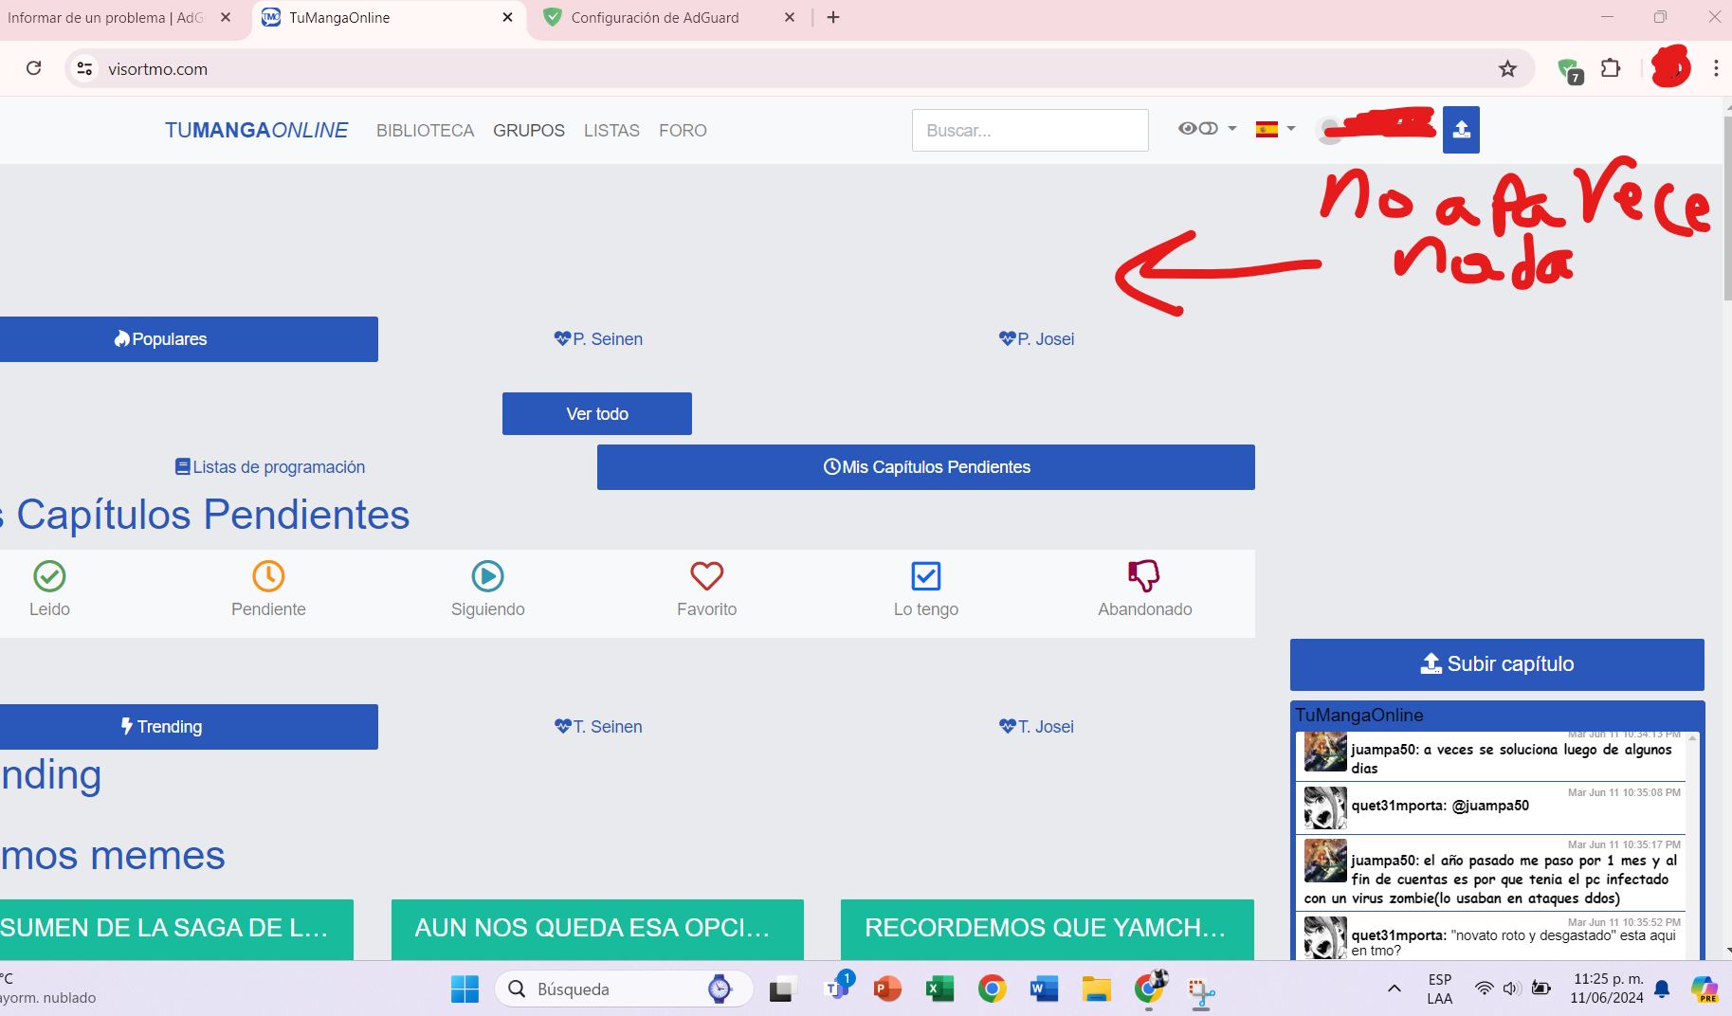Image resolution: width=1732 pixels, height=1016 pixels.
Task: Show hidden system tray icons
Action: pyautogui.click(x=1394, y=989)
